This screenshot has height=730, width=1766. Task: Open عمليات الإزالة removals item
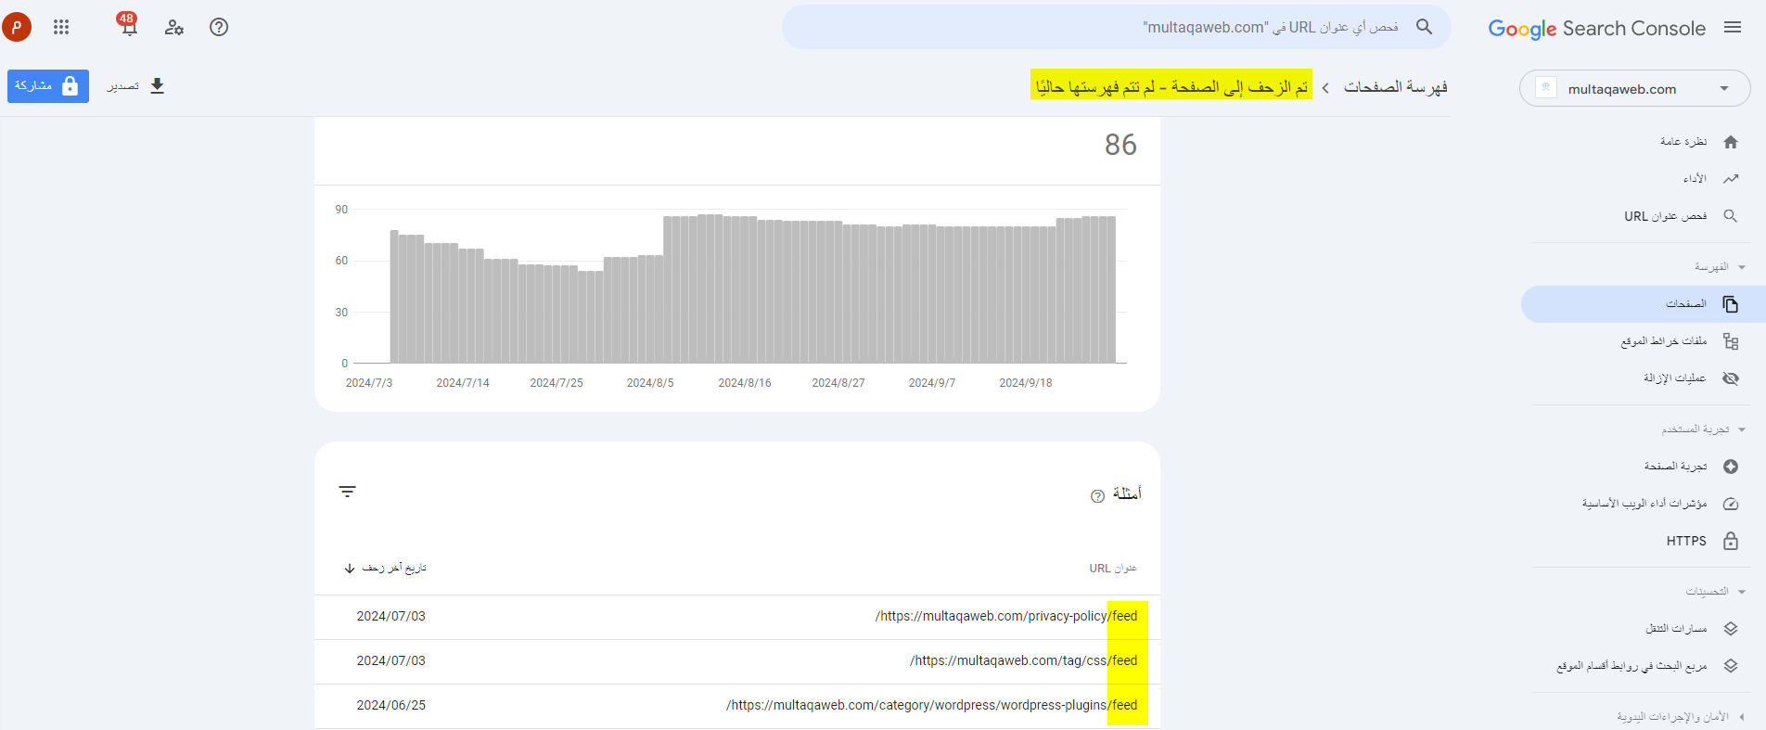[x=1644, y=378]
